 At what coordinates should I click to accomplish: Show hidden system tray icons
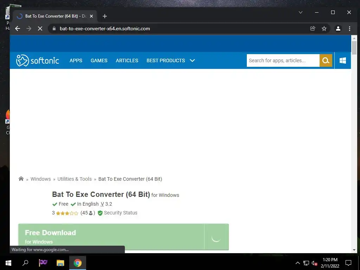click(x=297, y=263)
